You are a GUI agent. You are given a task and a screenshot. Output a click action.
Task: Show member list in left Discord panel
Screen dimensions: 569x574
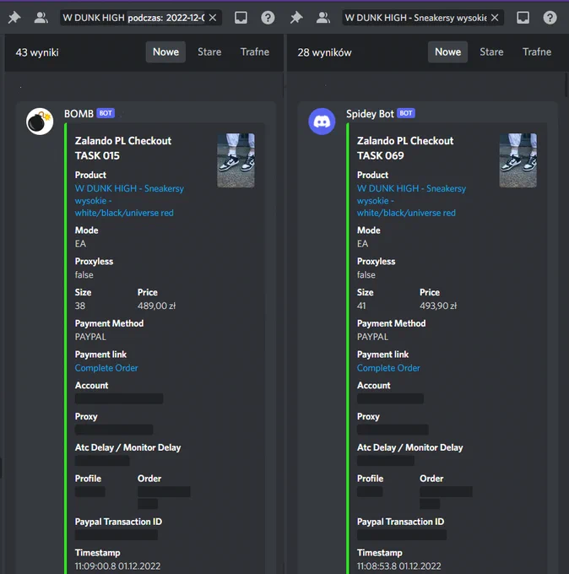[x=41, y=18]
